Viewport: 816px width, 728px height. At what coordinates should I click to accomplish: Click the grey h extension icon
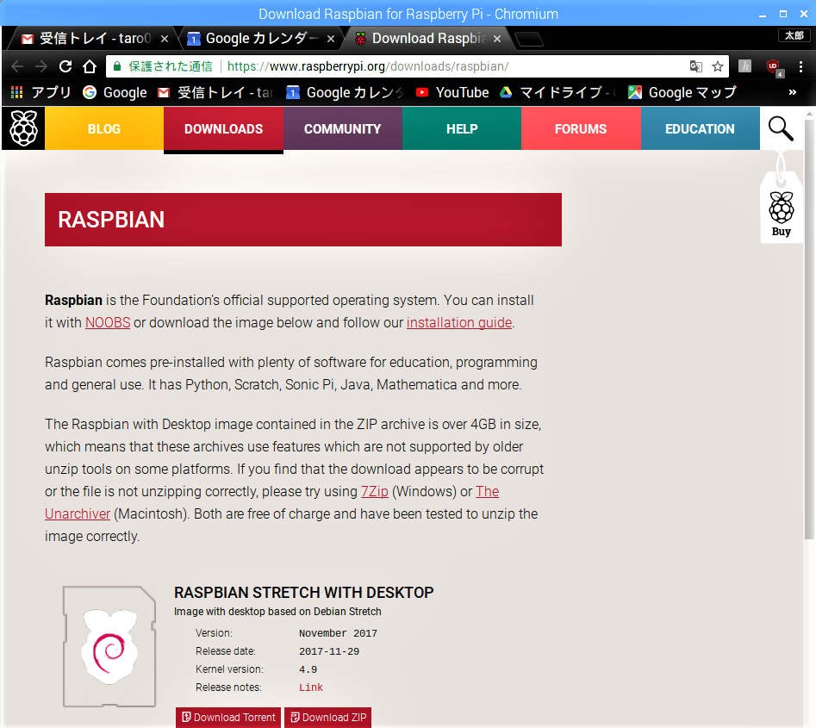click(x=744, y=66)
